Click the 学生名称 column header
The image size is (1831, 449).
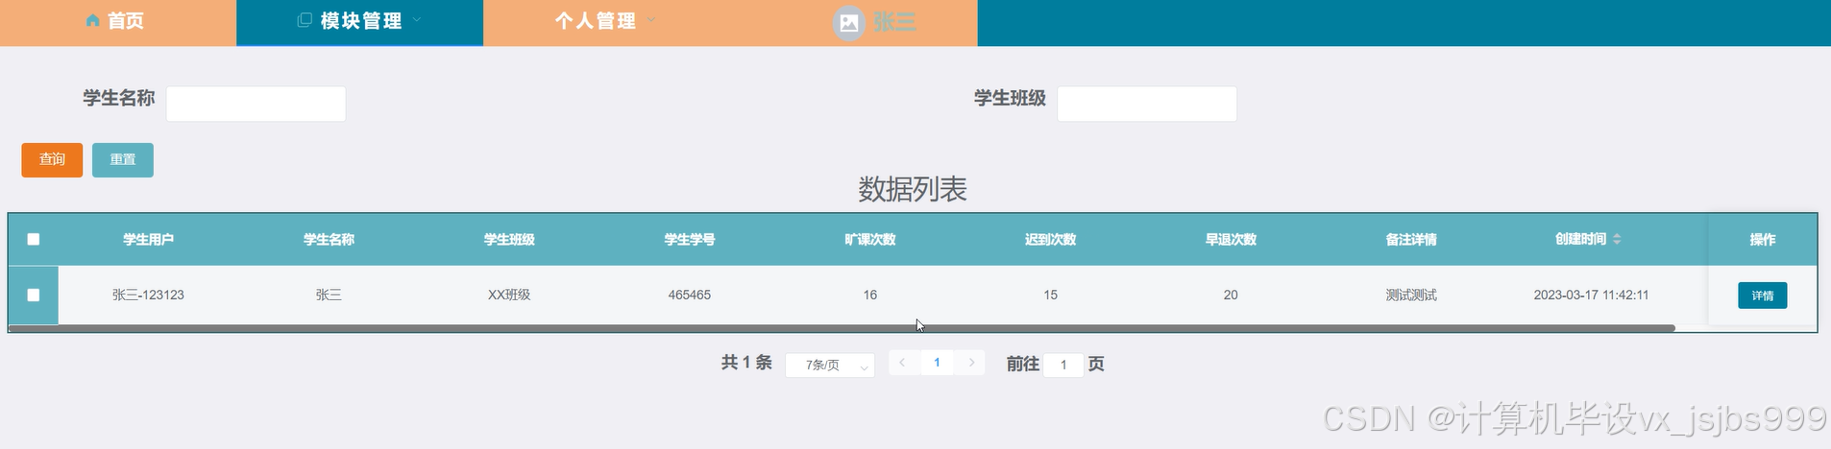329,240
